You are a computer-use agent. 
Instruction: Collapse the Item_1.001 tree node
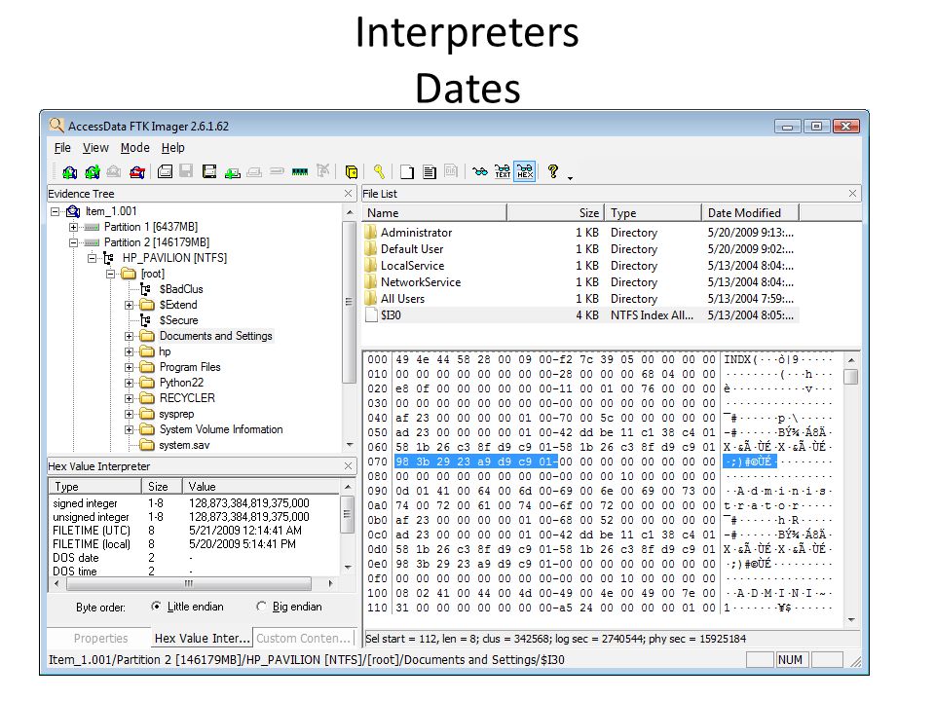56,211
